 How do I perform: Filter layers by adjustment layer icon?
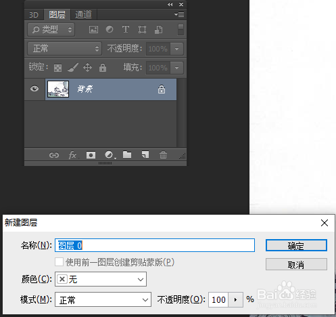[x=110, y=29]
